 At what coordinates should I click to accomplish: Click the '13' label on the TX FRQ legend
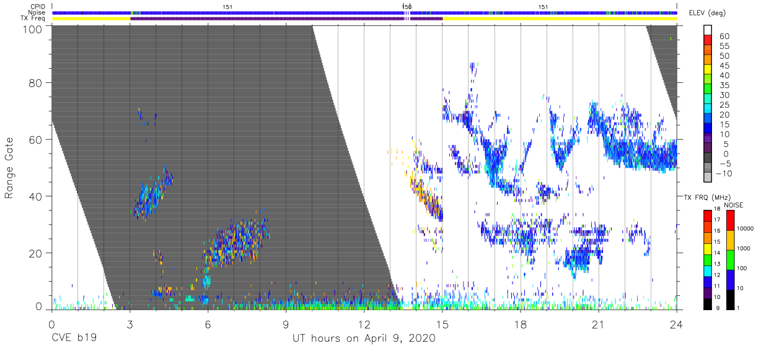[716, 264]
